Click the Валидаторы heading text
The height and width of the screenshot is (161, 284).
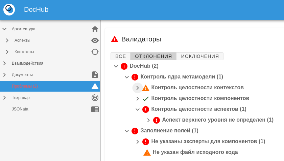pyautogui.click(x=141, y=39)
